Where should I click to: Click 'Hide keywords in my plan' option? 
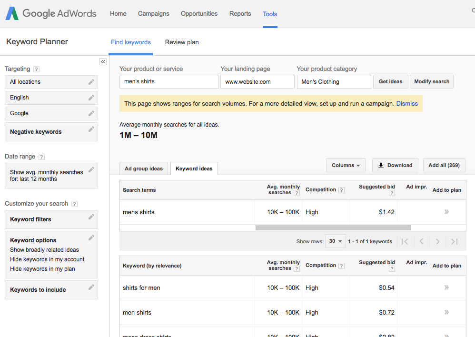coord(42,269)
